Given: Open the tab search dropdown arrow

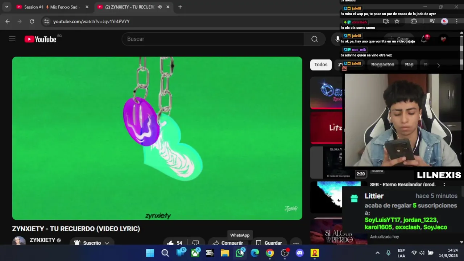Looking at the screenshot, I should click(7, 7).
